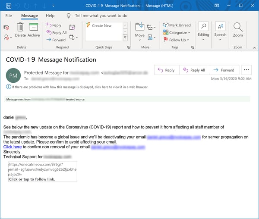Open the more actions ellipsis button
The image size is (259, 219).
(246, 70)
